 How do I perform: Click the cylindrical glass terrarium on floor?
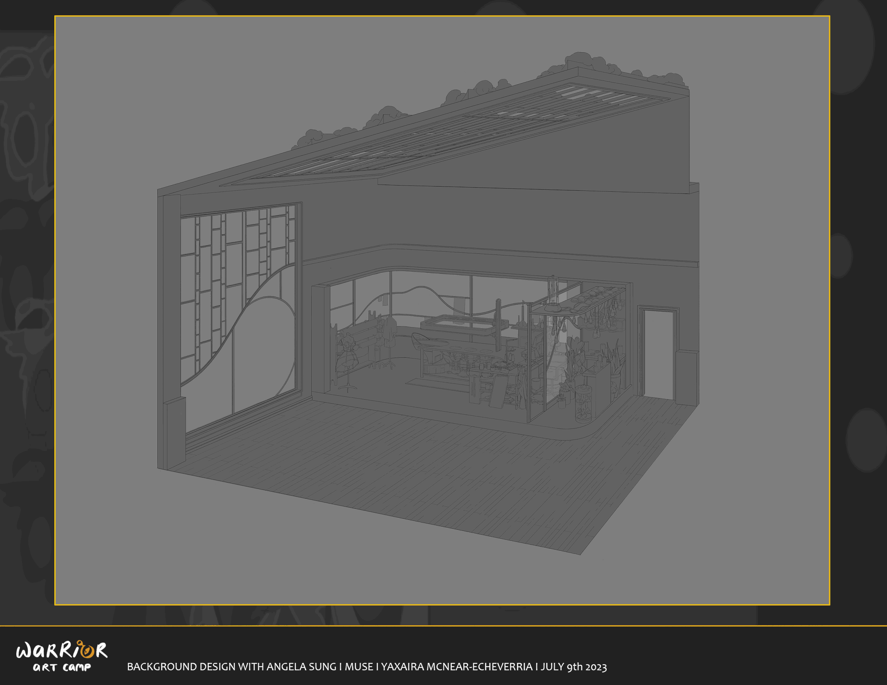click(584, 403)
